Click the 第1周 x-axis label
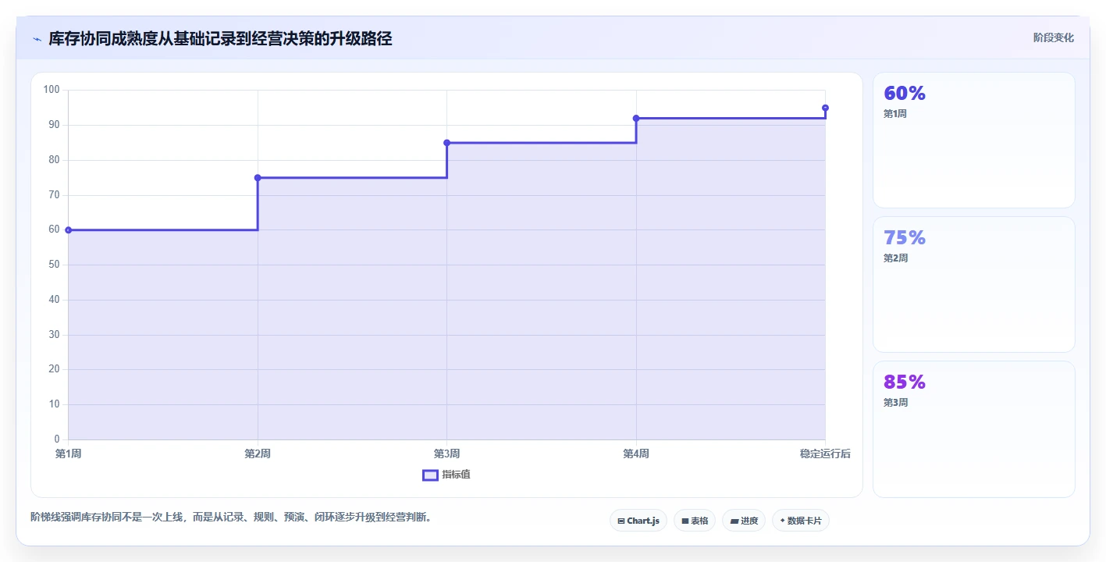 [69, 454]
